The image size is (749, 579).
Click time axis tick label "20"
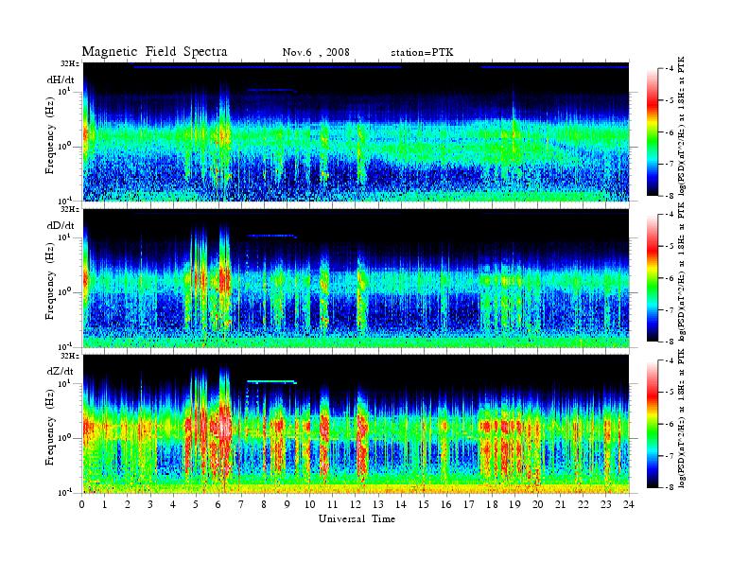[537, 504]
